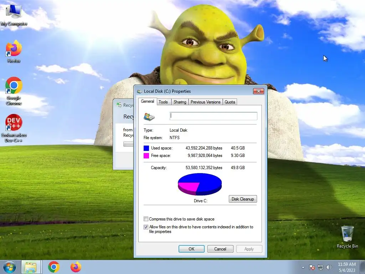The height and width of the screenshot is (274, 365).
Task: Select the Embarcadero Dev-C++ desktop shortcut
Action: tap(14, 128)
